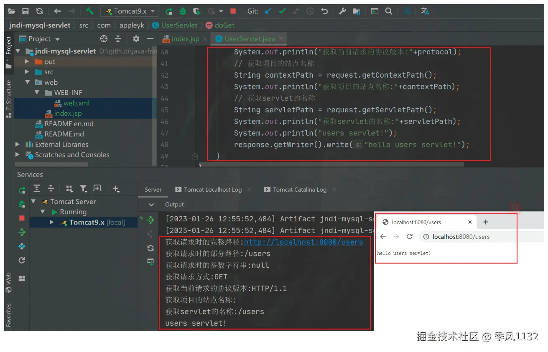Open Project panel gear options
This screenshot has width=548, height=352.
(136, 39)
